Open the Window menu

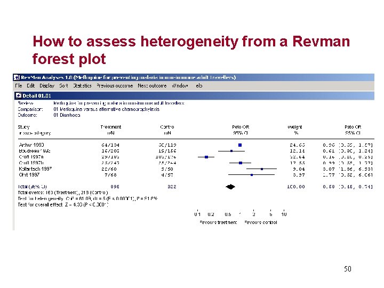(180, 86)
